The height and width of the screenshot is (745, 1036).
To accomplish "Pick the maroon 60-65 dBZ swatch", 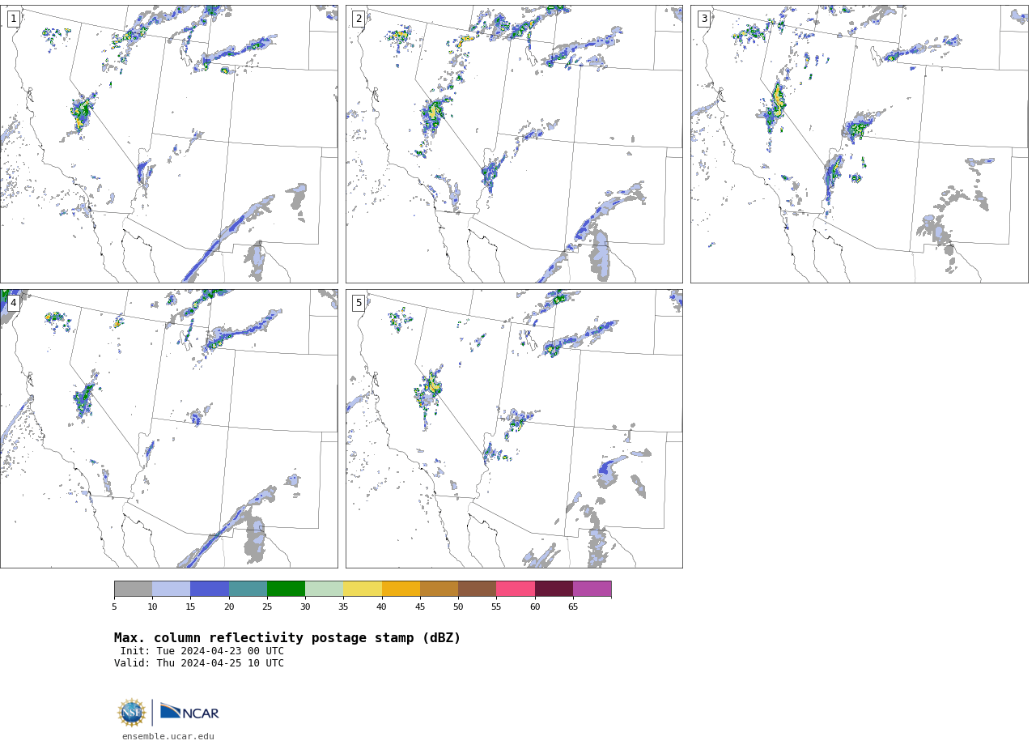I will (x=554, y=589).
